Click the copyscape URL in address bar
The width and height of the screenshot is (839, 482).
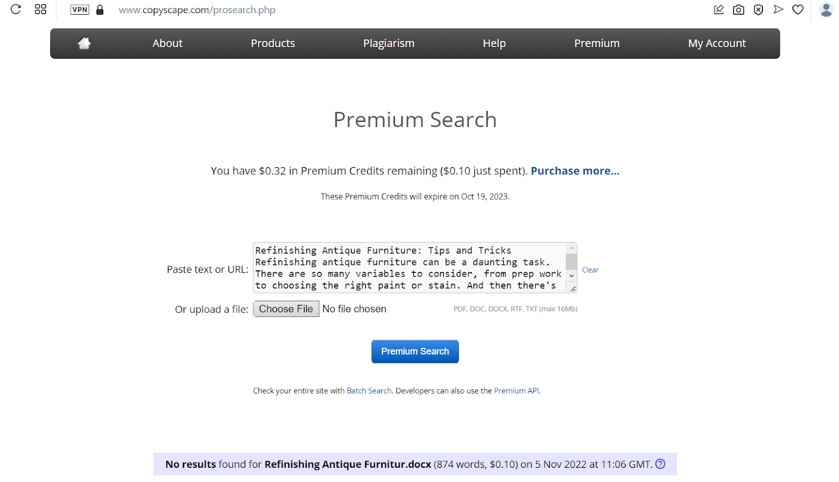tap(197, 10)
